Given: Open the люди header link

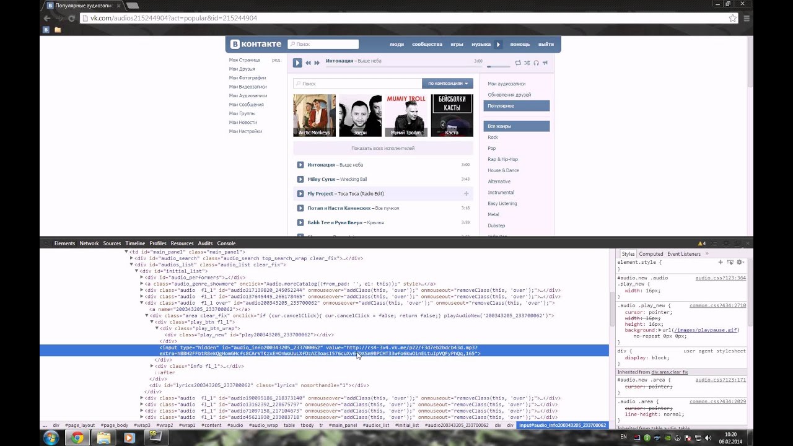Looking at the screenshot, I should [396, 45].
